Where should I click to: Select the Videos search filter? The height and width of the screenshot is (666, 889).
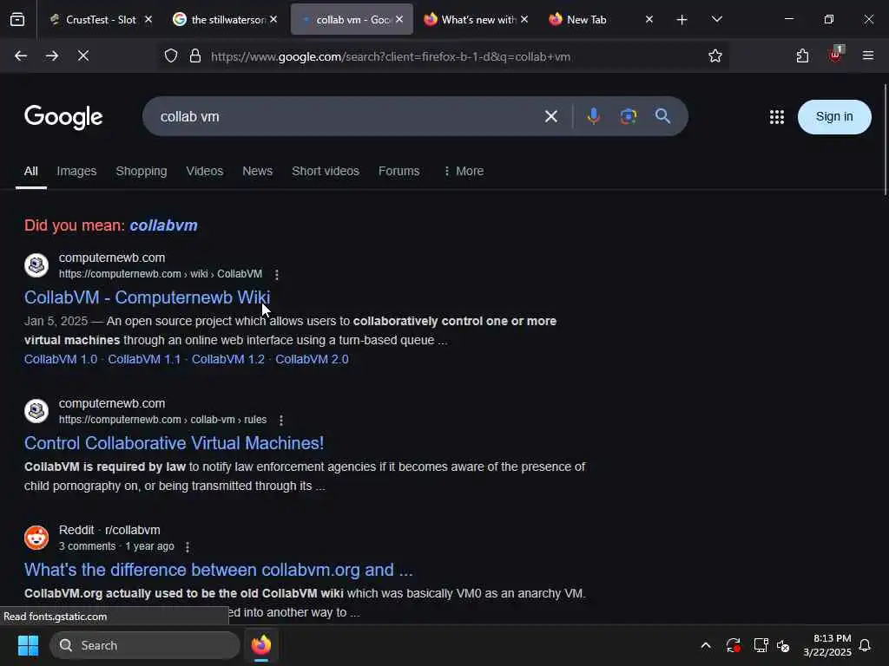205,171
